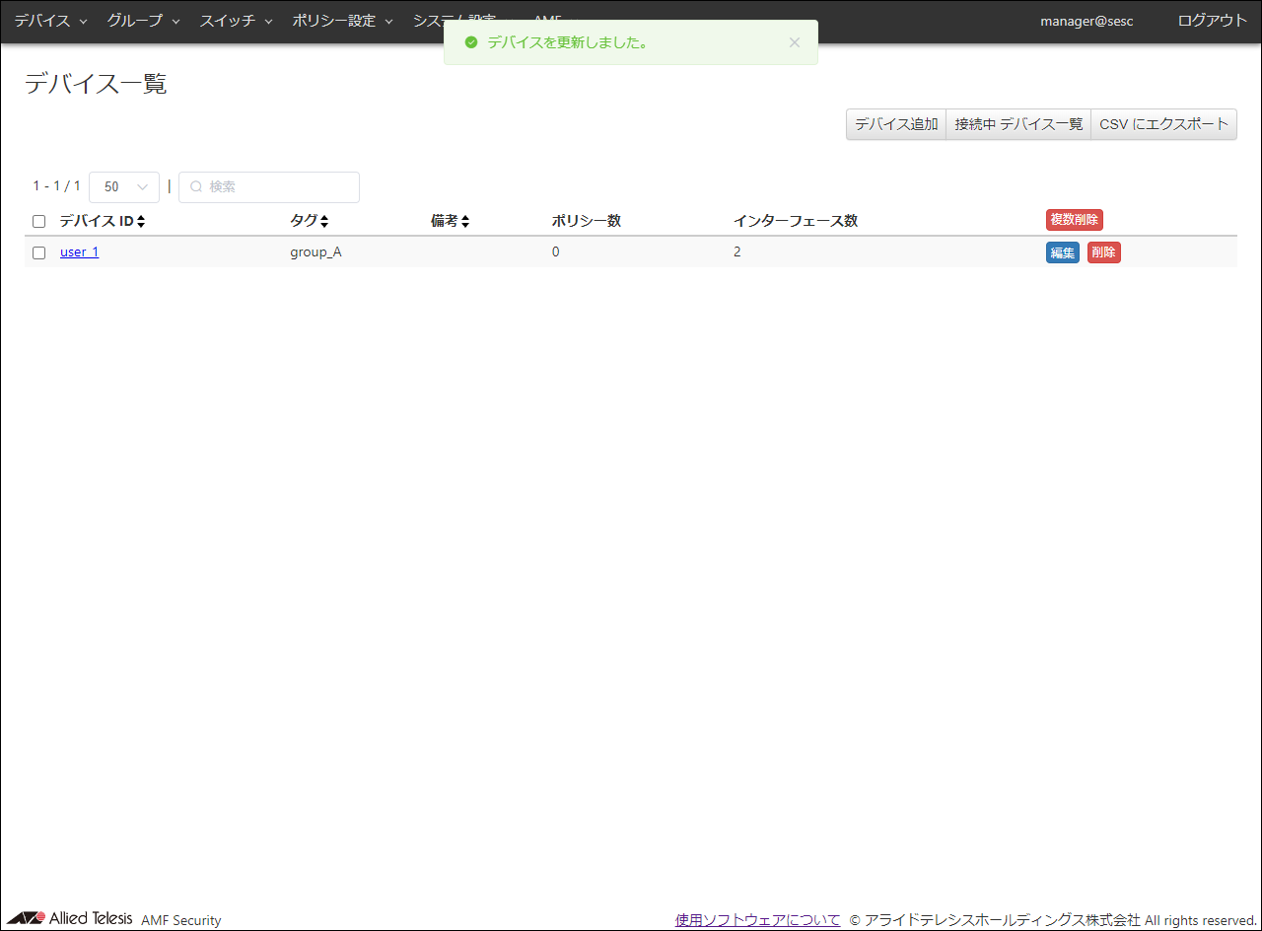Click the 複数削除 button

(1074, 220)
